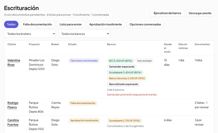
Task: Click Aprobación insuficiente status badge
Action: coord(84,121)
